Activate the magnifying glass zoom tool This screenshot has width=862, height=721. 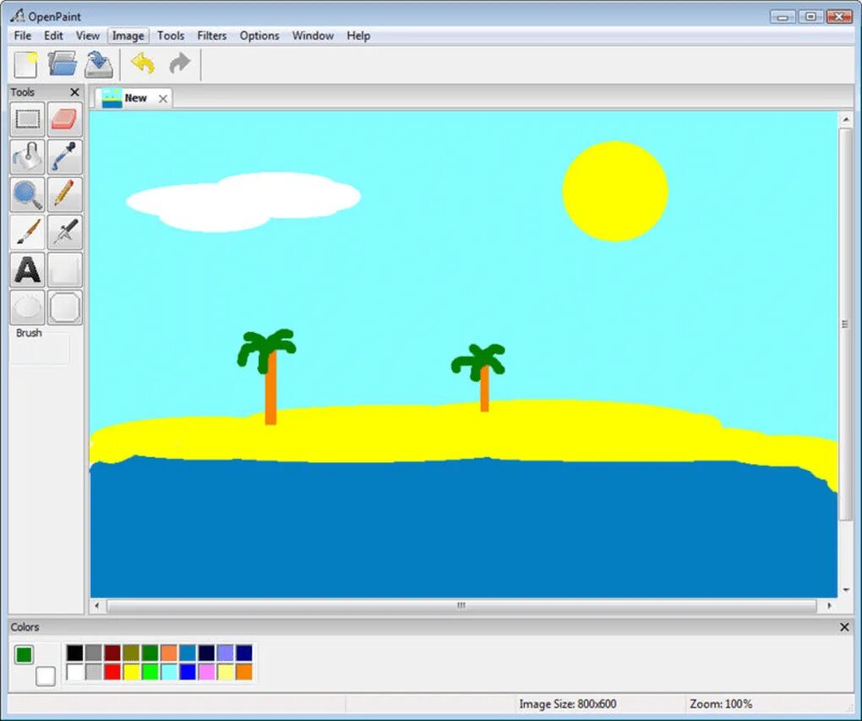[28, 194]
